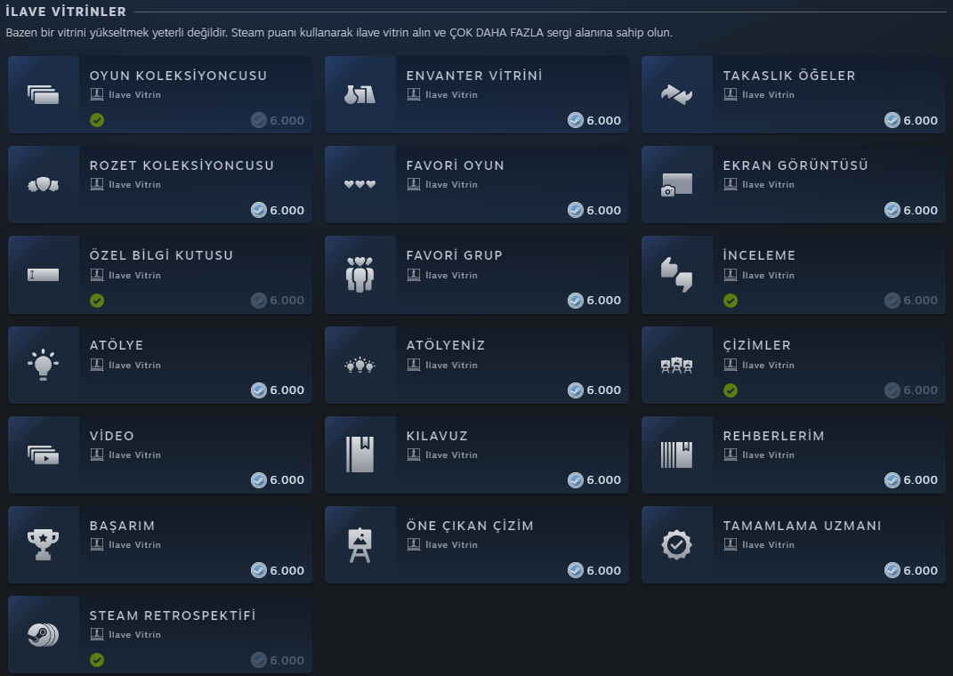This screenshot has width=953, height=676.
Task: Click the Tamamlama Uzmanı checkmark badge icon
Action: coord(676,544)
